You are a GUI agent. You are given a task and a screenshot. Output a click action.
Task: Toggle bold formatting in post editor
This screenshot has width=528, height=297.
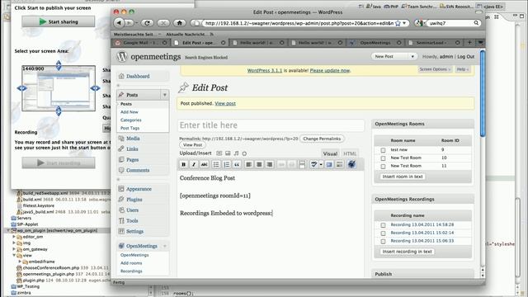(x=183, y=164)
